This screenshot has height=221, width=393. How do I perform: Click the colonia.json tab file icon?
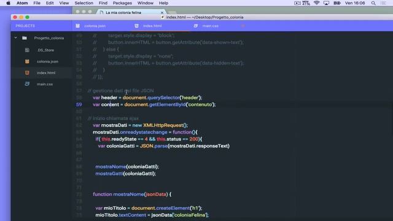pos(78,26)
